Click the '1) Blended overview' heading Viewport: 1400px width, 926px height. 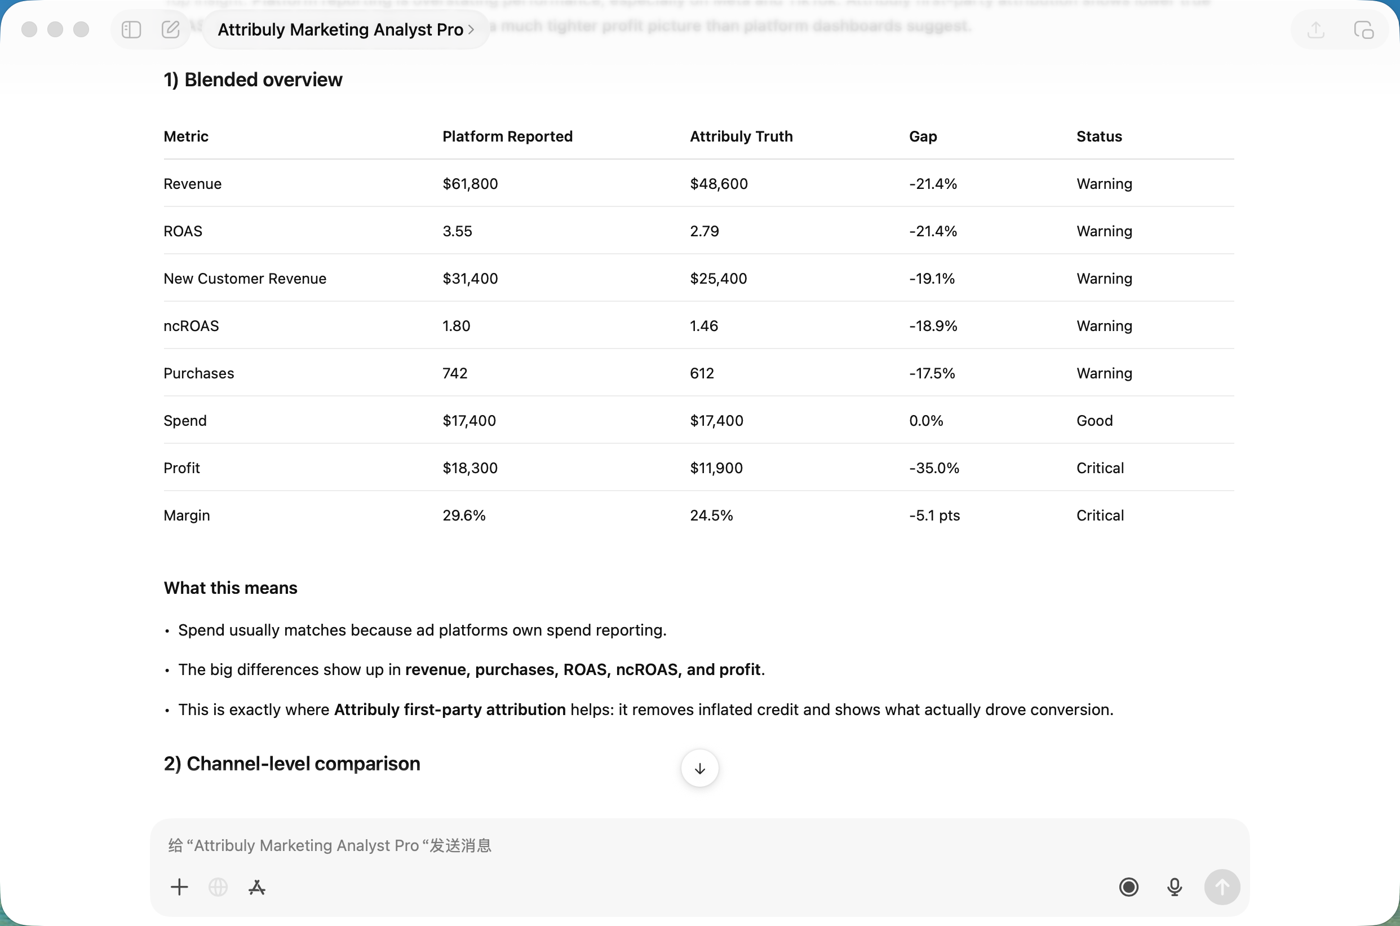coord(252,80)
